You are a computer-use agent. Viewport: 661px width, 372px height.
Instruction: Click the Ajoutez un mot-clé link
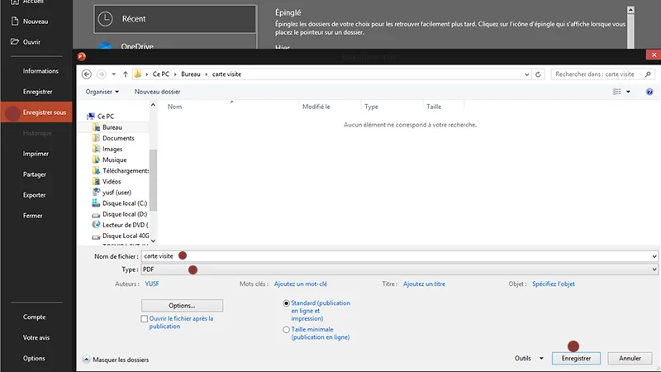[x=301, y=284]
